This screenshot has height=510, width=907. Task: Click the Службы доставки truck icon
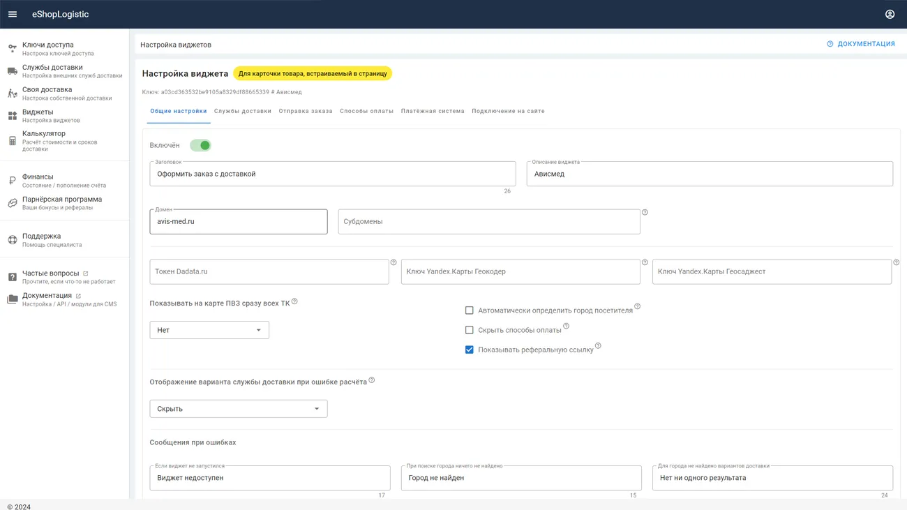point(13,71)
